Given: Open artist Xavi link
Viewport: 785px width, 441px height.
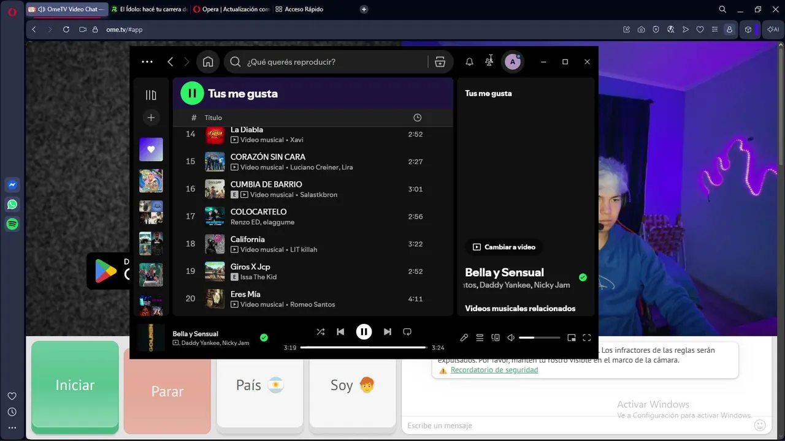Looking at the screenshot, I should tap(297, 140).
